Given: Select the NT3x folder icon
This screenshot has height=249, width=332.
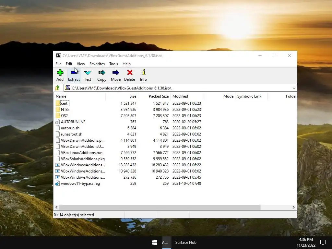Looking at the screenshot, I should (58, 110).
